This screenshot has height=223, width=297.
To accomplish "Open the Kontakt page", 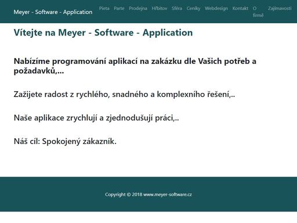I will pyautogui.click(x=240, y=8).
